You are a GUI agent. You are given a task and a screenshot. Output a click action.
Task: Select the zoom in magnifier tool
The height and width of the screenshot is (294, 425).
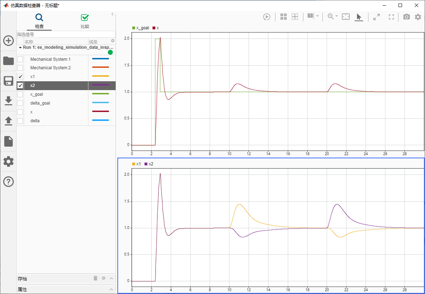tap(331, 17)
